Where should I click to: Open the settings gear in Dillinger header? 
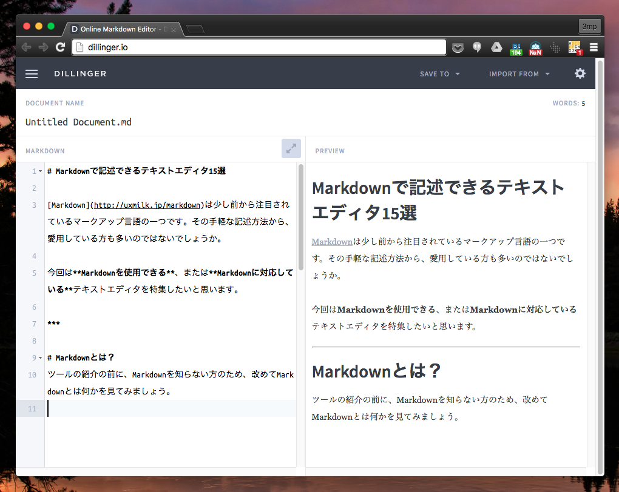click(580, 73)
